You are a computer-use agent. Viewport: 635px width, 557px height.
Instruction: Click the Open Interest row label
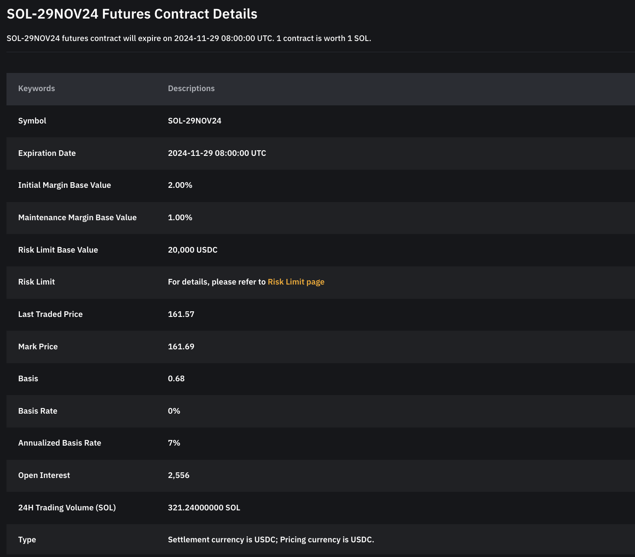click(44, 475)
